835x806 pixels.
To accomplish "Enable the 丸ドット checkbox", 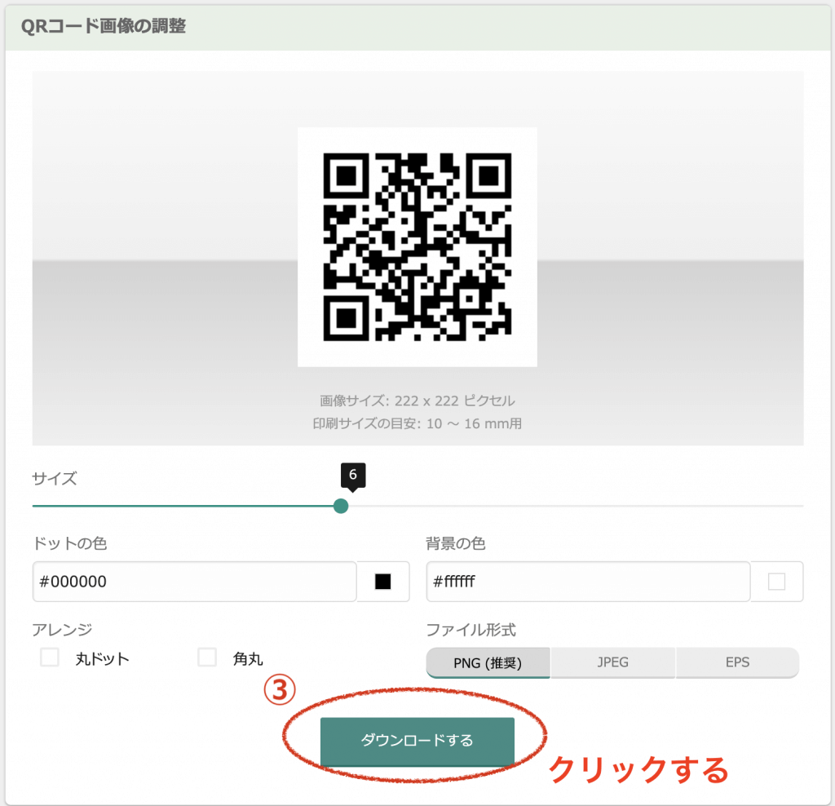I will tap(50, 658).
